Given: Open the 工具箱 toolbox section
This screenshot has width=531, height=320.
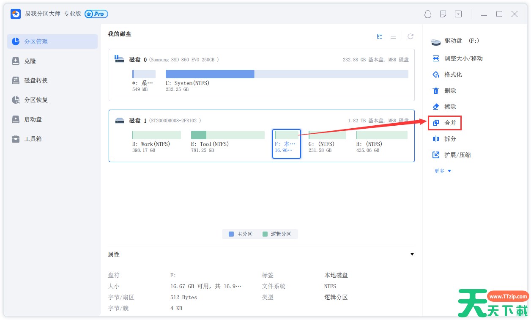Looking at the screenshot, I should point(33,139).
